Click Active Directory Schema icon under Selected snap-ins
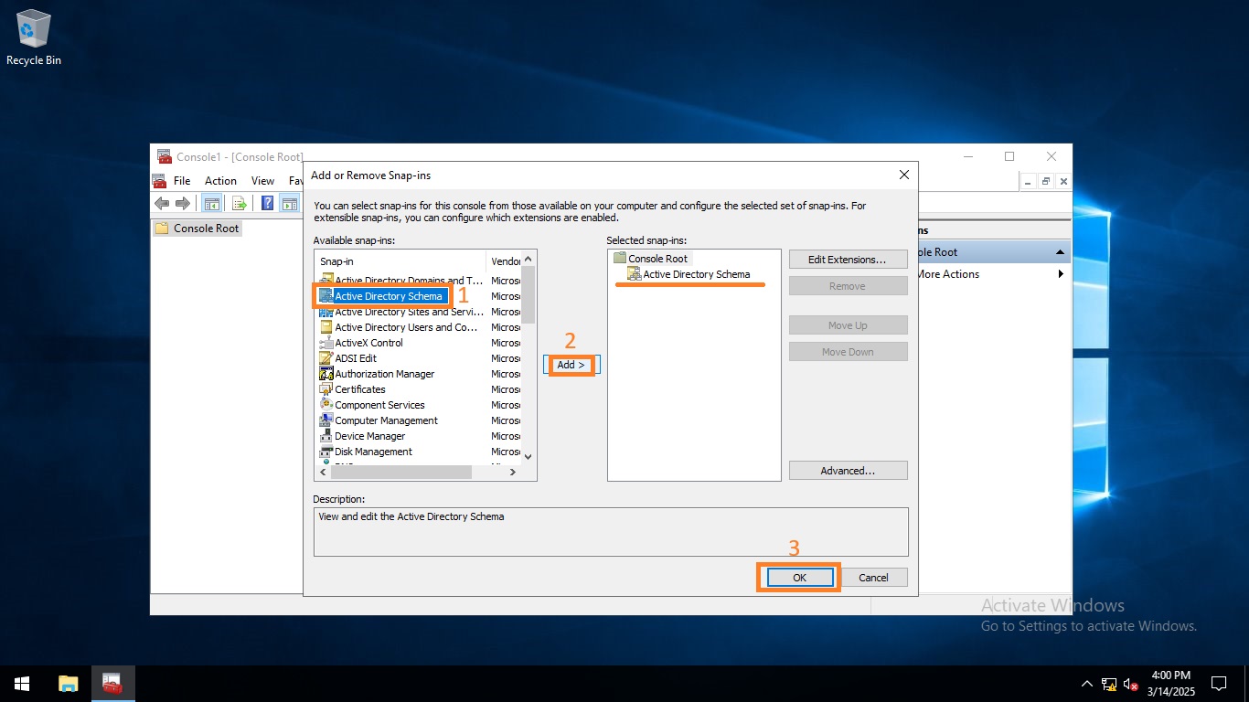This screenshot has width=1249, height=702. [x=635, y=274]
